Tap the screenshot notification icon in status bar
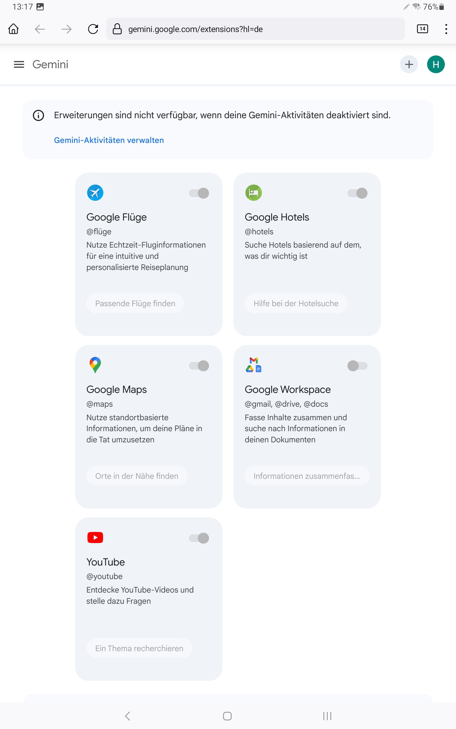 point(40,7)
